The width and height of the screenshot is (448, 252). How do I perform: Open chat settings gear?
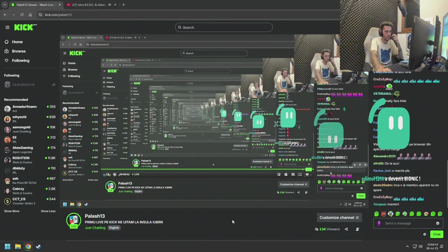(425, 234)
